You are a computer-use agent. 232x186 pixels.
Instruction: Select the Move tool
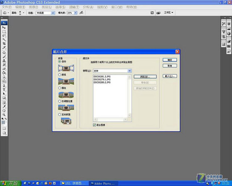point(4,28)
